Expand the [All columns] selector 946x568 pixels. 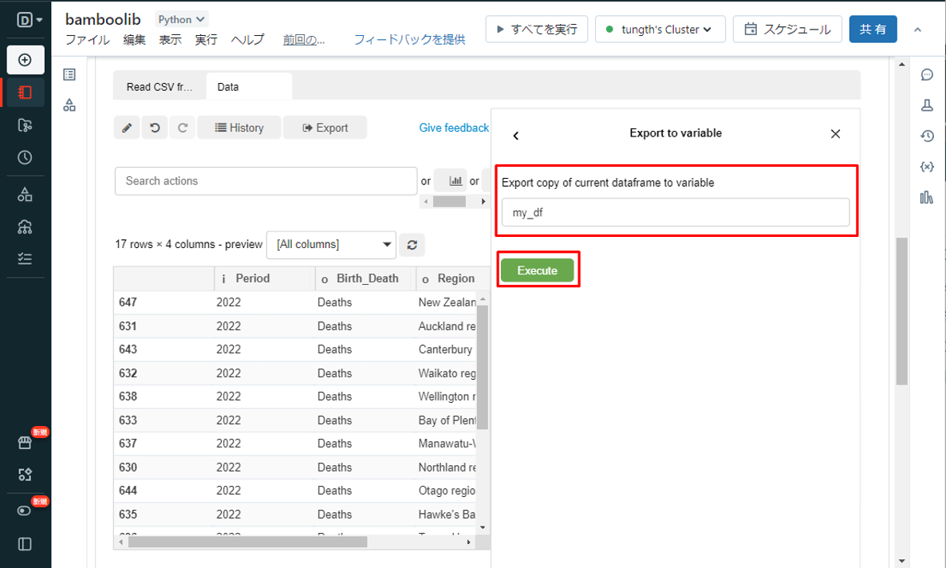pos(331,245)
